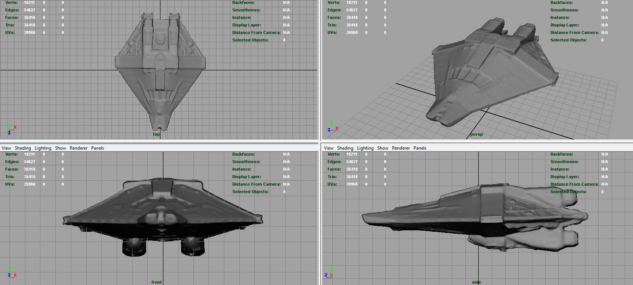633x285 pixels.
Task: Open the View menu in the side panel
Action: click(x=329, y=148)
